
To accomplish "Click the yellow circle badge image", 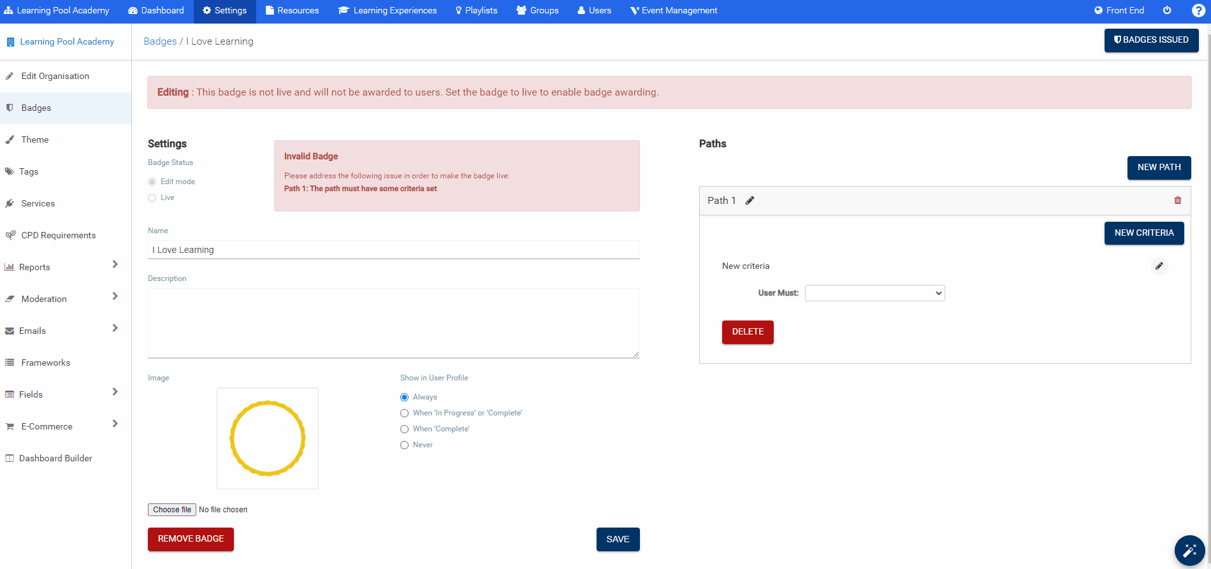I will pos(268,438).
